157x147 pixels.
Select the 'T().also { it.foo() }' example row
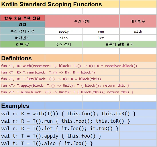point(60,143)
